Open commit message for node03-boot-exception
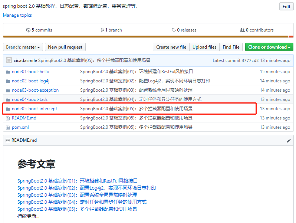Image resolution: width=296 pixels, height=223 pixels. (136, 90)
